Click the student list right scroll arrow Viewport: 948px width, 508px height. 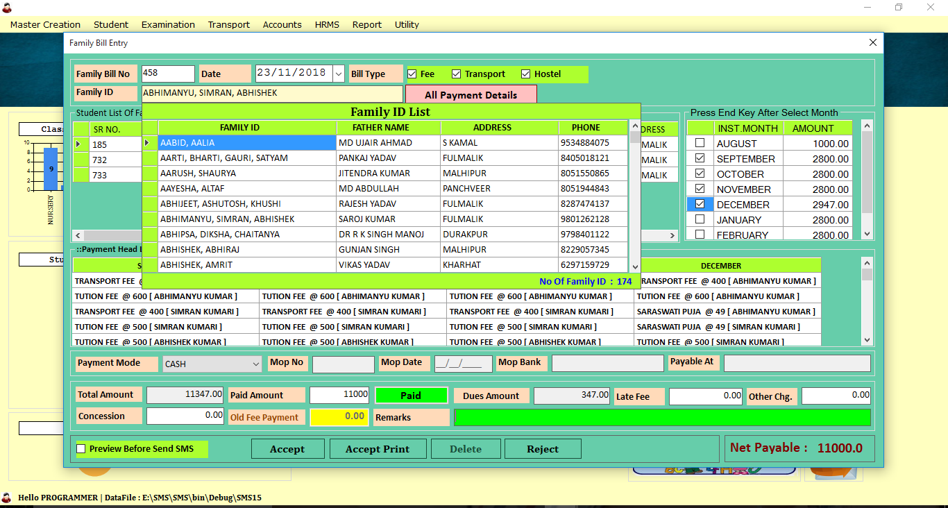pyautogui.click(x=672, y=236)
